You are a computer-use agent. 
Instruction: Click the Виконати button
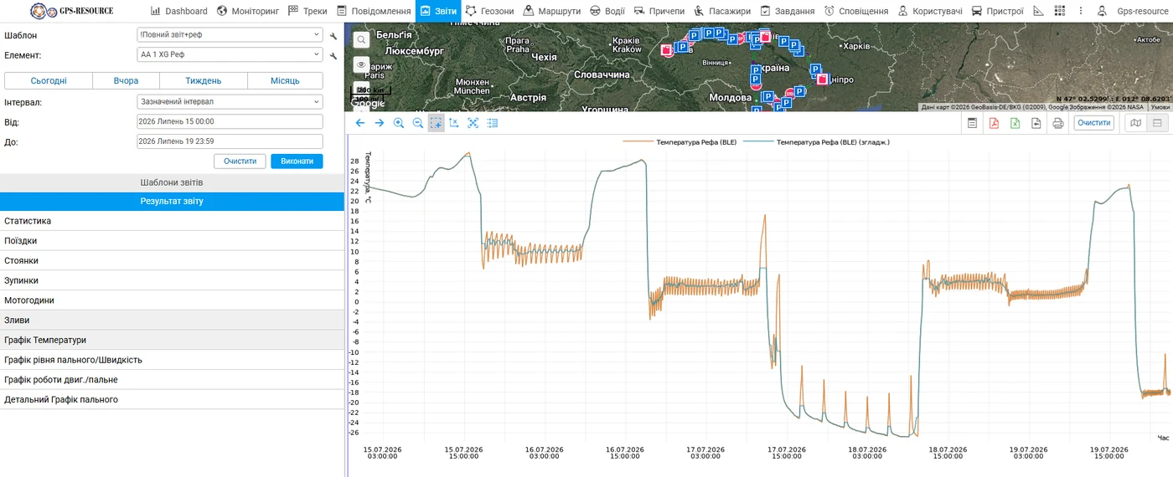pyautogui.click(x=297, y=161)
